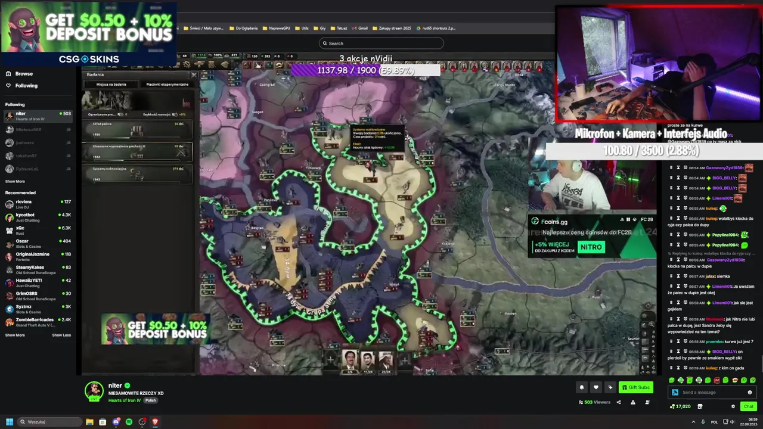The height and width of the screenshot is (429, 763).
Task: Select the Skład paliwa research slot
Action: point(137,129)
